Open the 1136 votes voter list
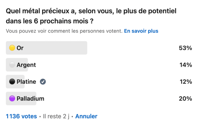The height and width of the screenshot is (125, 198). click(21, 116)
